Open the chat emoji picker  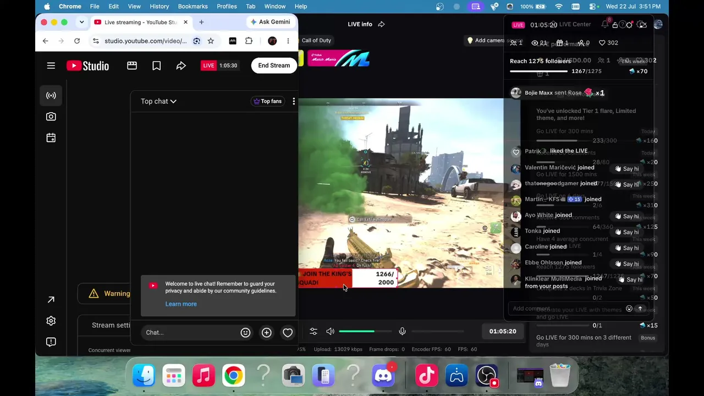pyautogui.click(x=245, y=333)
